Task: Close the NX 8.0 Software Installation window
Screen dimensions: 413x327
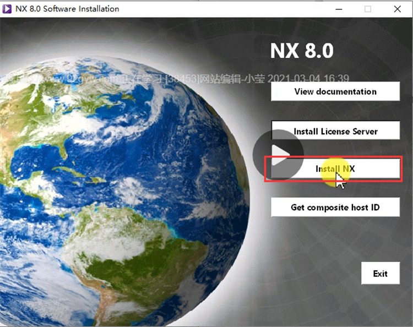Action: 398,9
